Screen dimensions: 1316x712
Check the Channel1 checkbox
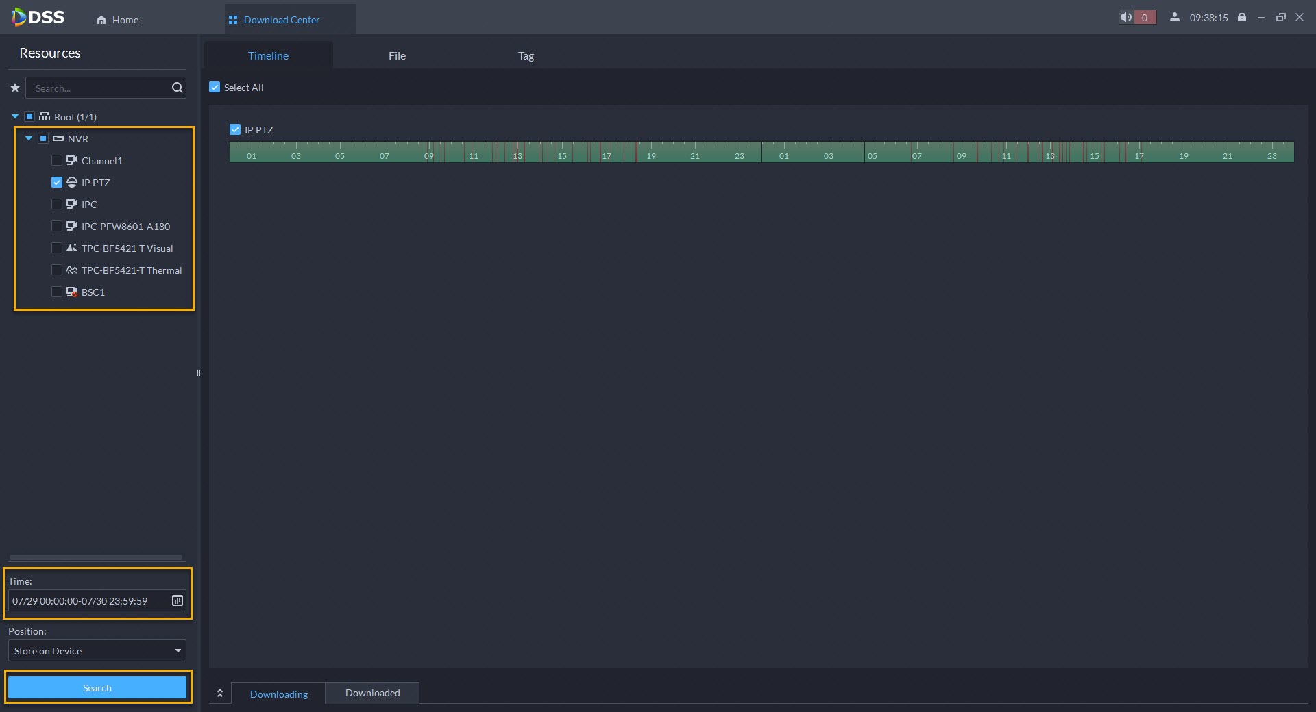(57, 160)
